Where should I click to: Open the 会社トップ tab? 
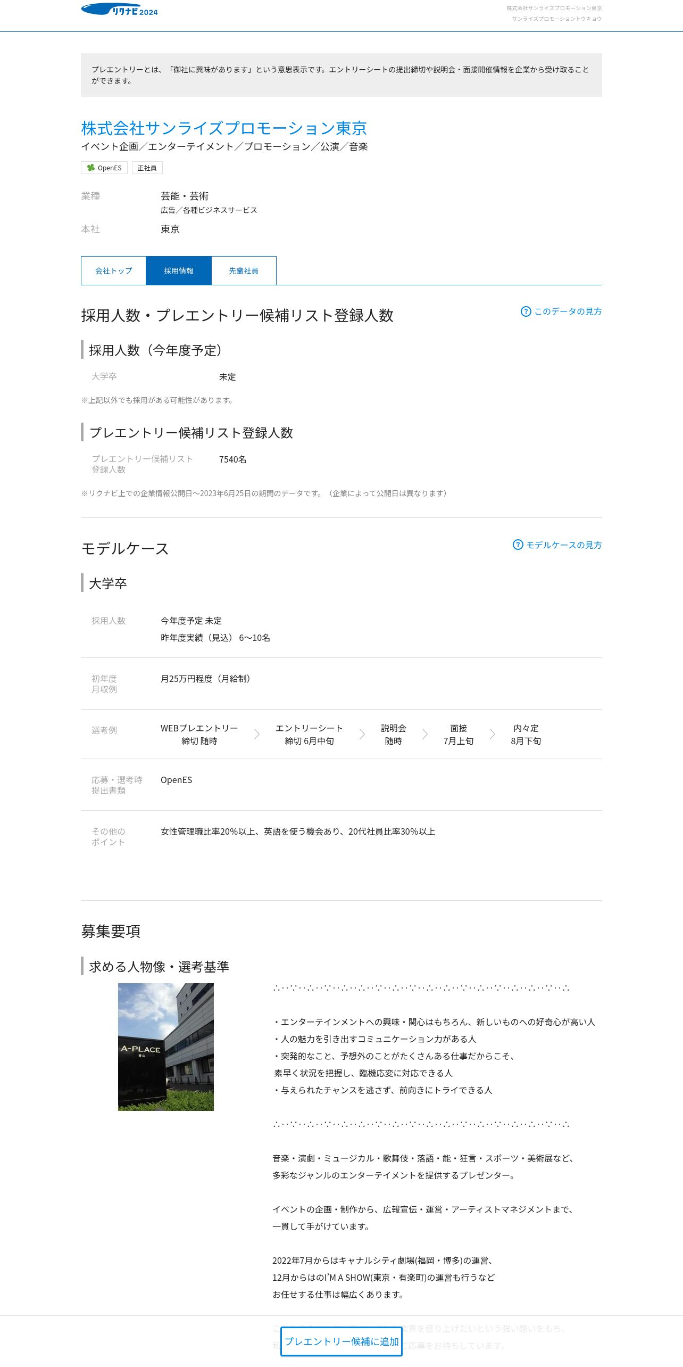click(x=113, y=270)
